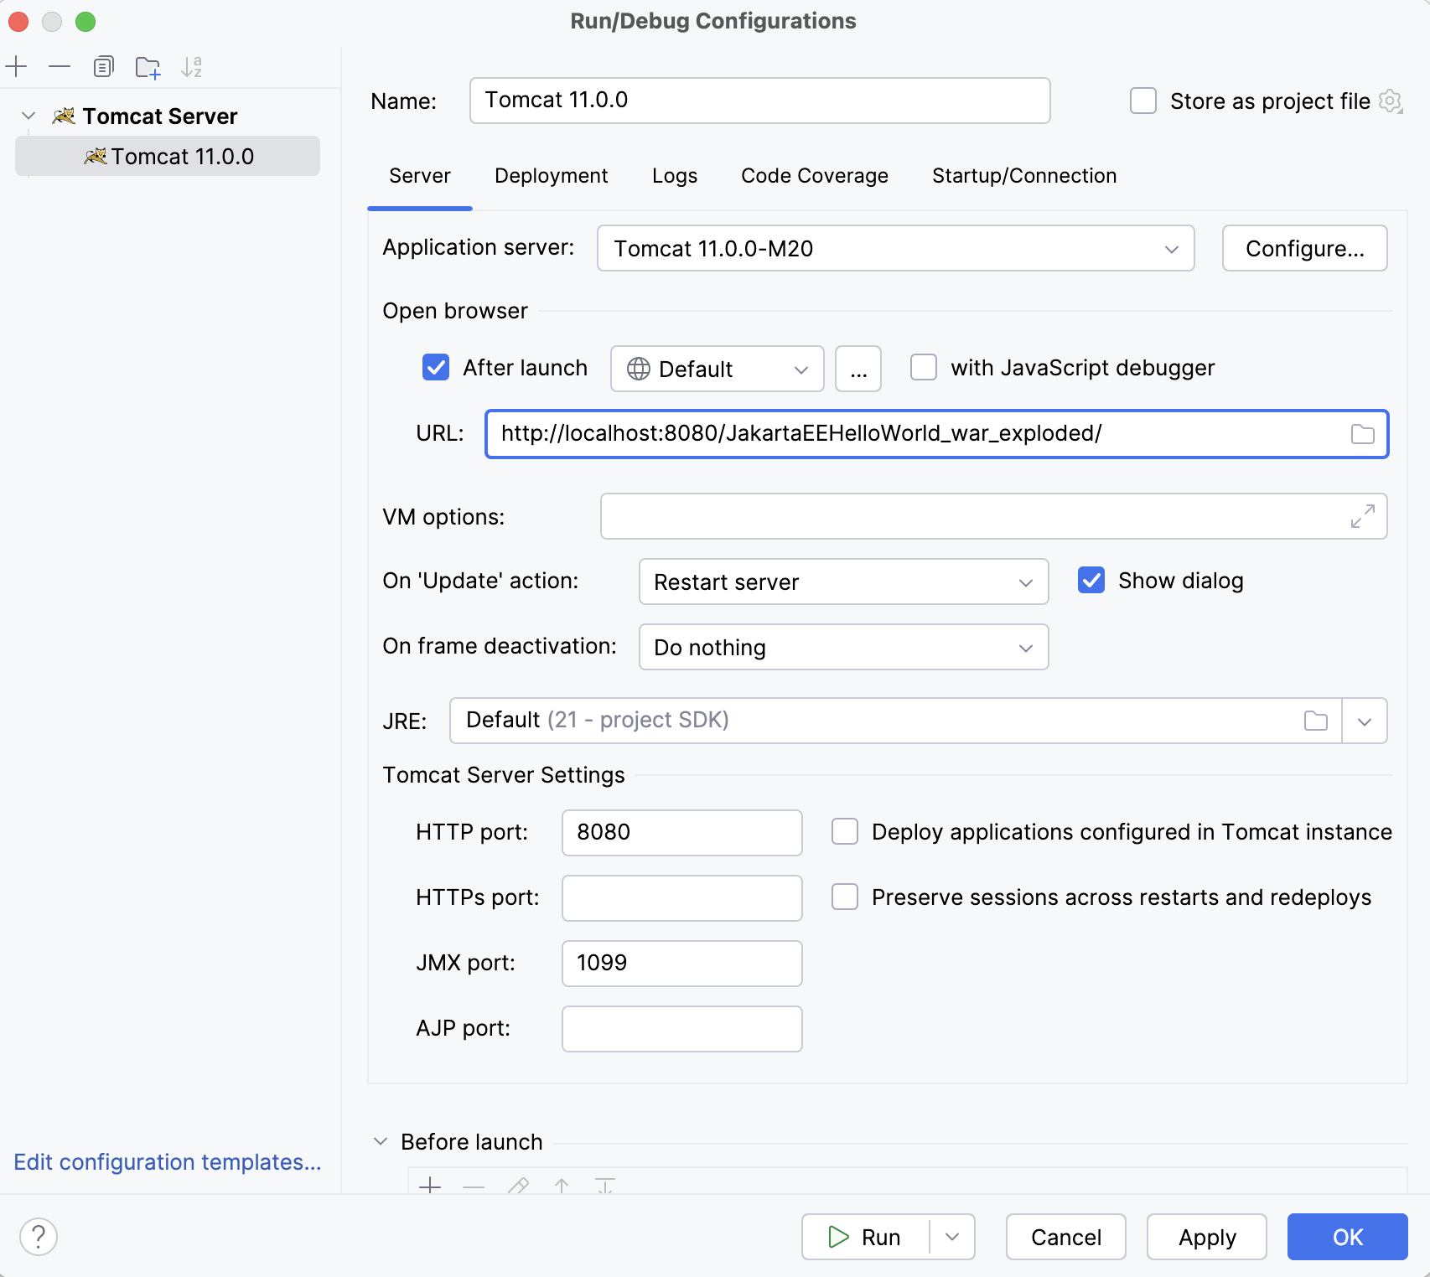Click the Add New Configuration plus icon

point(17,67)
